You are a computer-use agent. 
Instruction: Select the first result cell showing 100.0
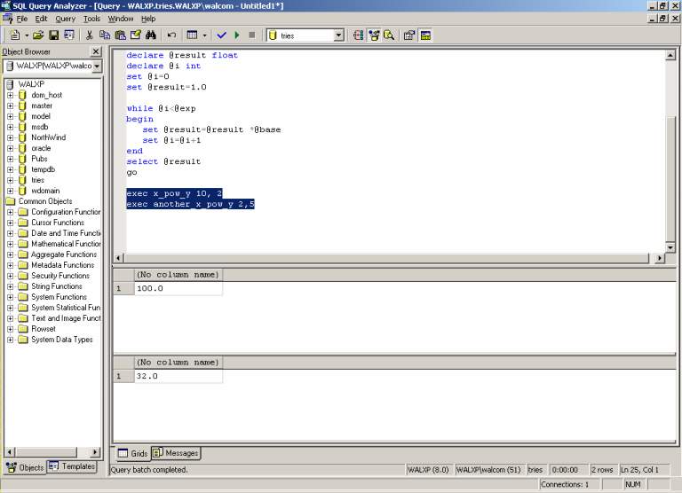178,288
